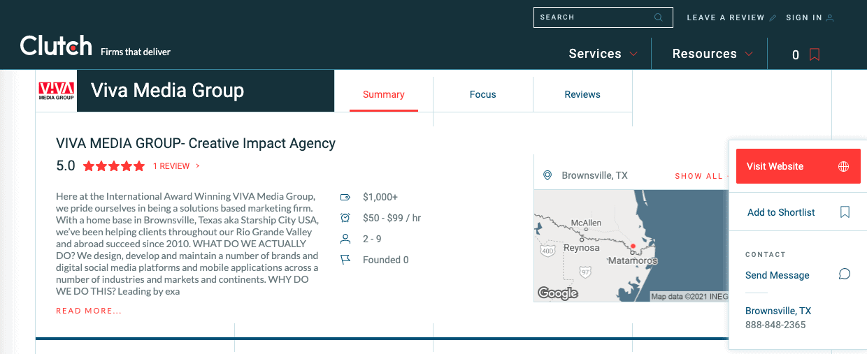Viewport: 867px width, 354px height.
Task: Click phone number 888-848-2365
Action: point(775,325)
